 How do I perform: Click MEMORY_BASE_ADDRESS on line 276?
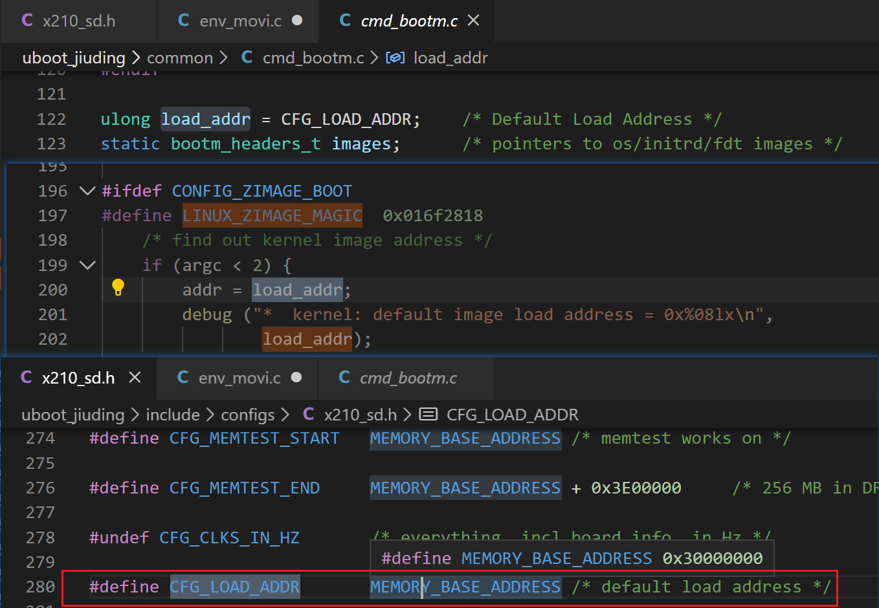point(465,488)
